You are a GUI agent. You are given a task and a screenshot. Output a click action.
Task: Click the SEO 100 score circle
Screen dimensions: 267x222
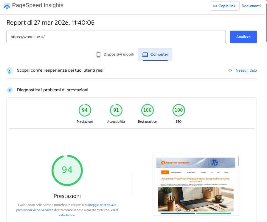[178, 110]
